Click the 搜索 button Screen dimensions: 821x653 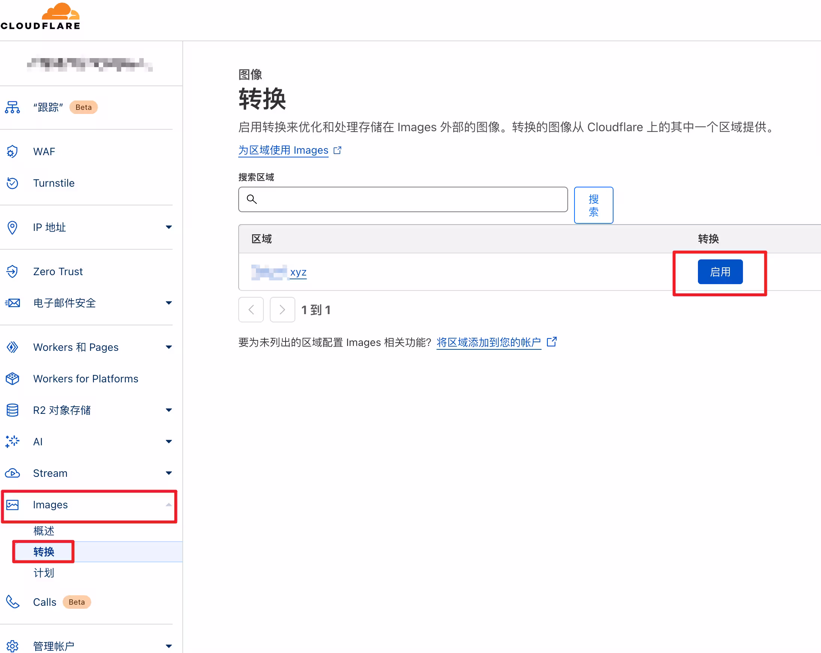pos(593,205)
